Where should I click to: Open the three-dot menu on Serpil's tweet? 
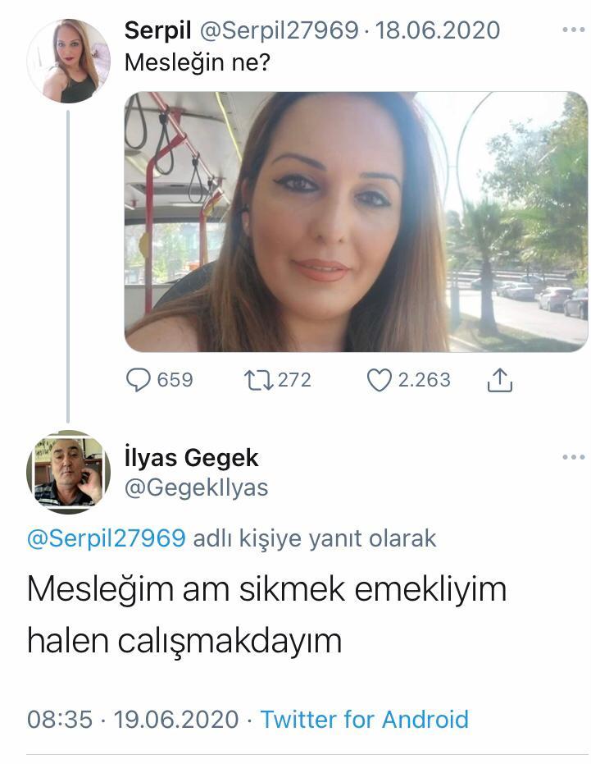574,30
